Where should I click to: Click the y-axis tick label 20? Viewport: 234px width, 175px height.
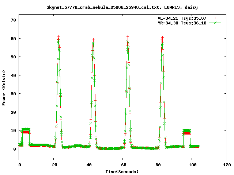pyautogui.click(x=13, y=112)
